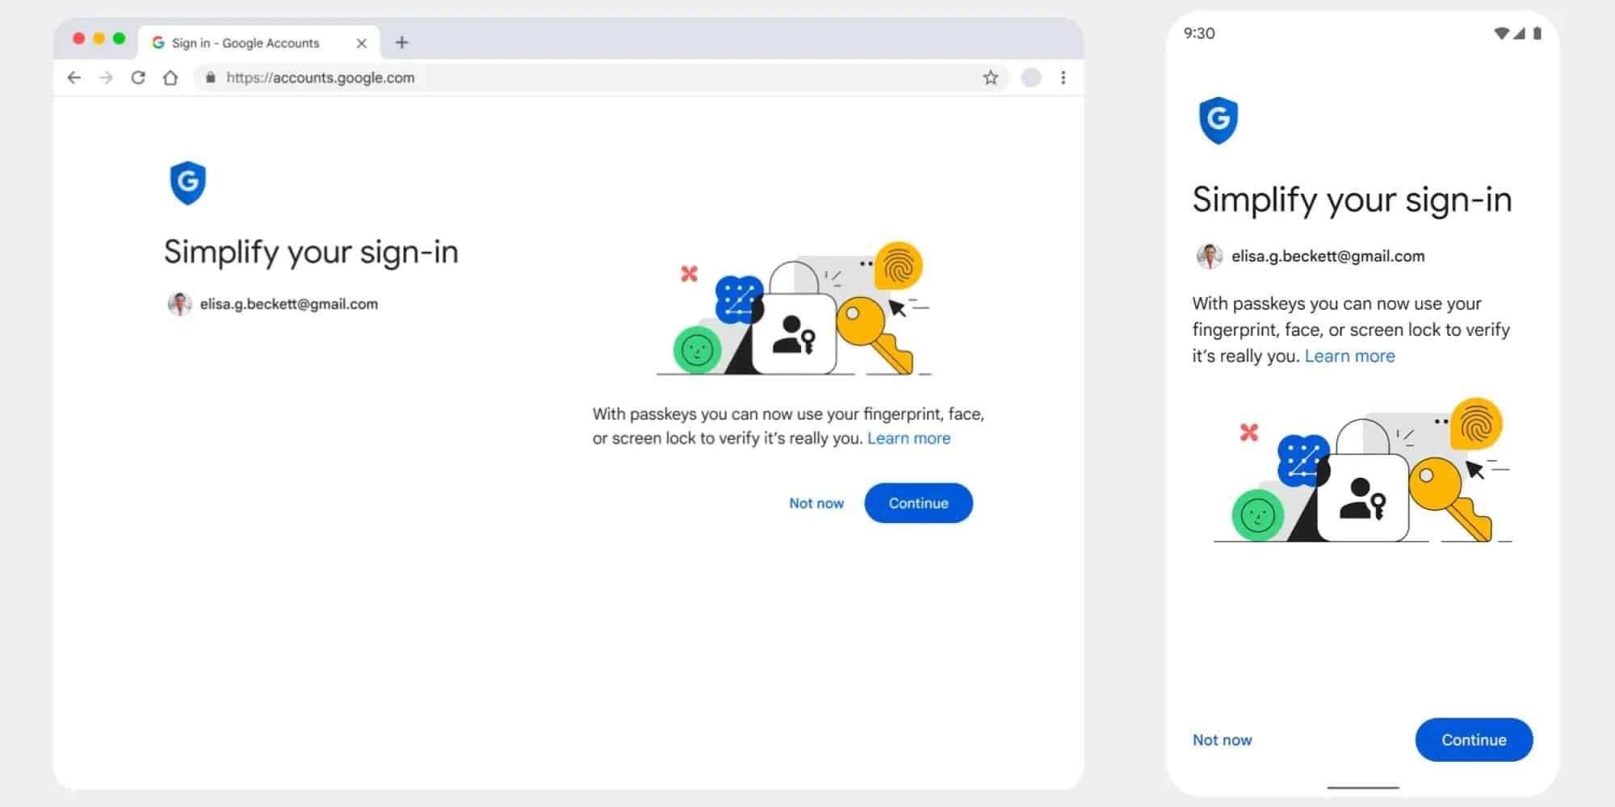Click the Google shield logo on the phone screen
The height and width of the screenshot is (807, 1615).
(x=1218, y=119)
